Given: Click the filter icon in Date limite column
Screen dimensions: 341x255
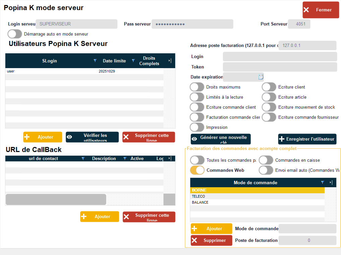Looking at the screenshot, I should (133, 61).
